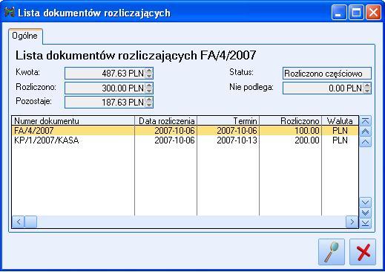Click the Status field Rozliczono częściowo

pos(327,74)
